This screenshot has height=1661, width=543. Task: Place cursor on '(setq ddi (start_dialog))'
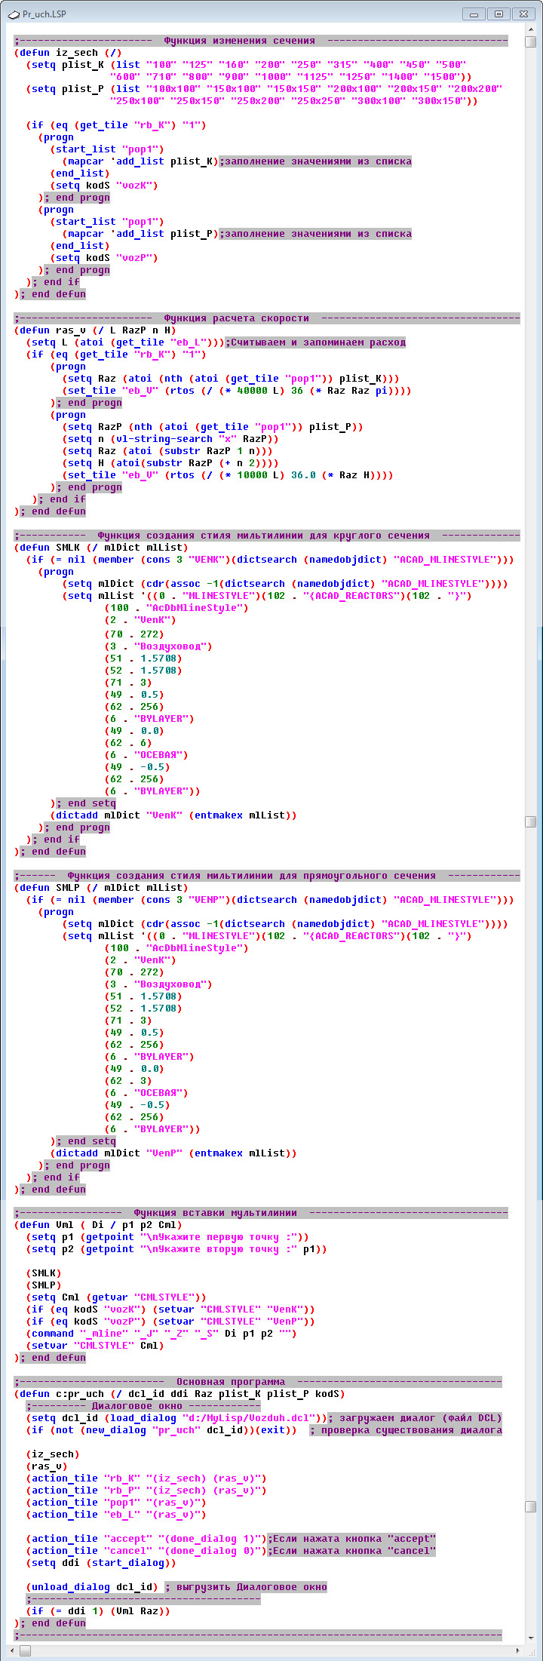coord(98,1563)
